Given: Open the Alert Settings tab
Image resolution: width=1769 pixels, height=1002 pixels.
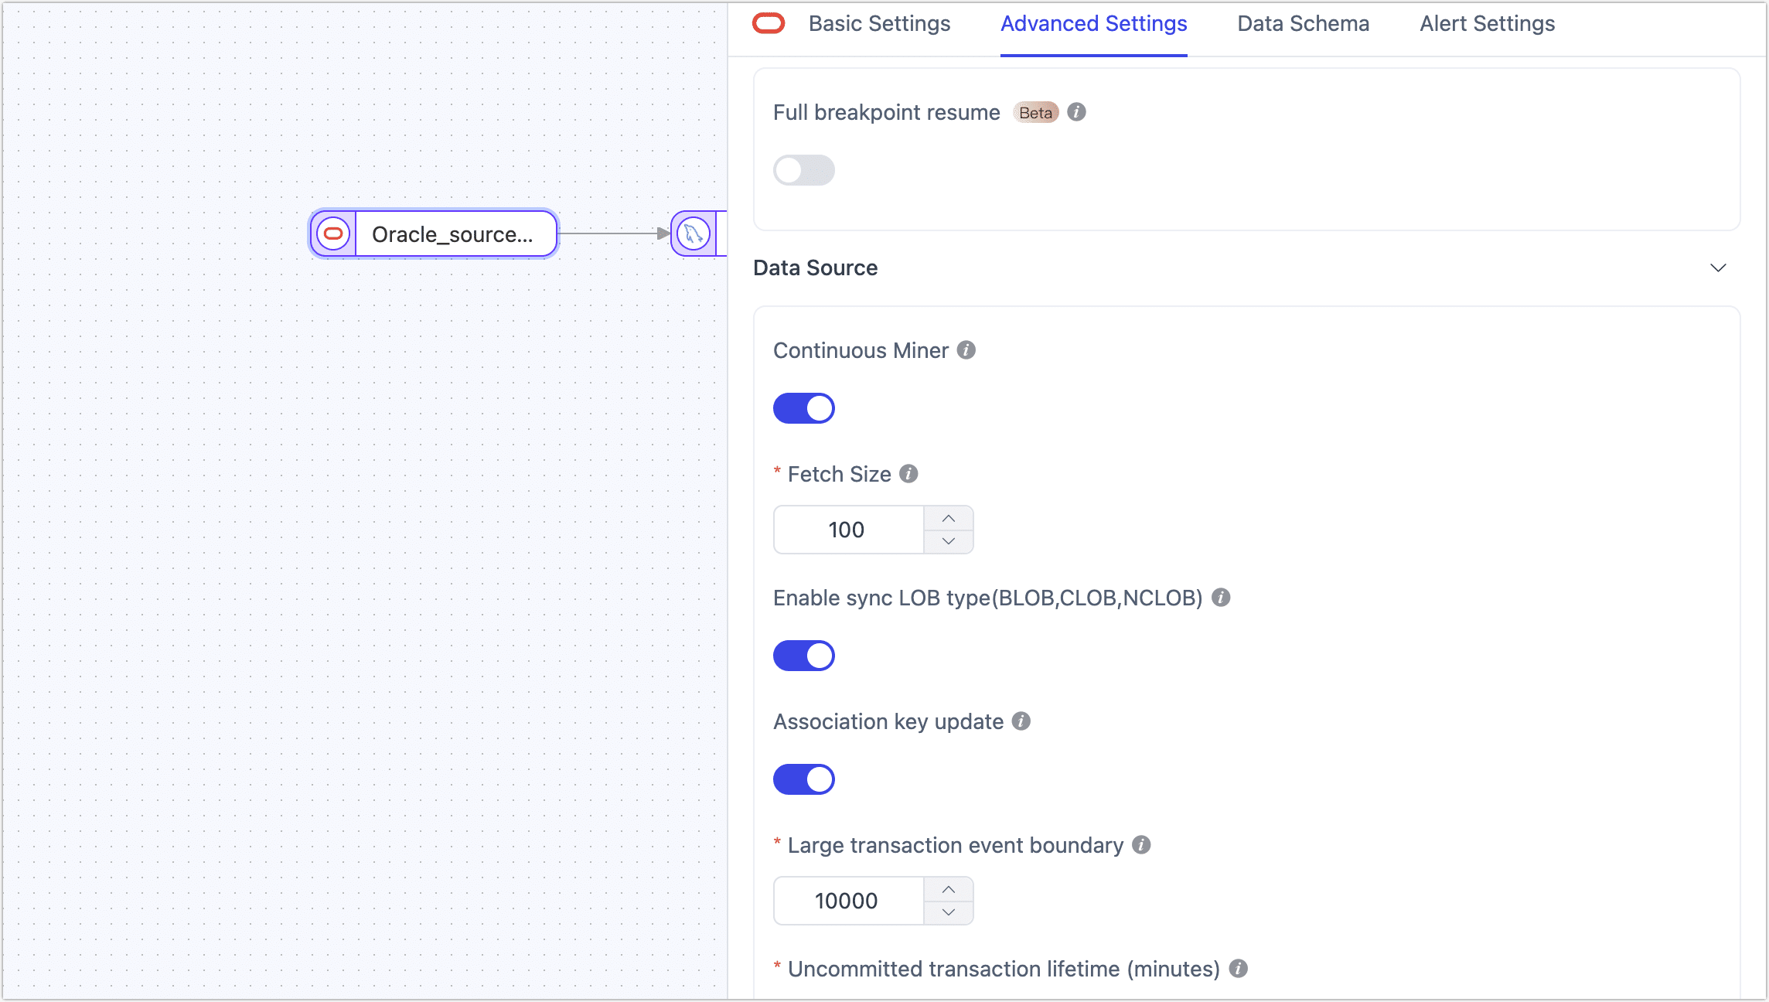Looking at the screenshot, I should [1487, 23].
